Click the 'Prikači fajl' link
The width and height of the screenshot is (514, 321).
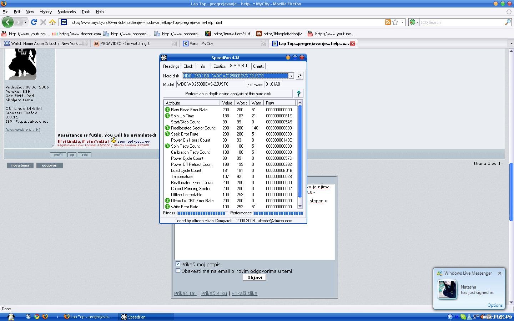(185, 294)
